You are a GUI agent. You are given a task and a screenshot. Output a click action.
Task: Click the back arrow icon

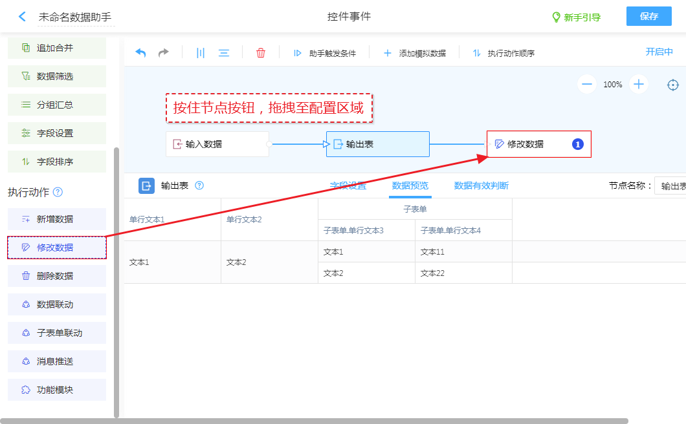23,17
